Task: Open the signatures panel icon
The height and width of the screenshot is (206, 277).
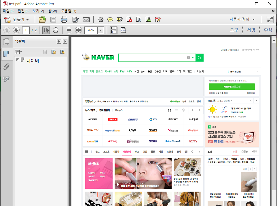Action: coord(6,79)
